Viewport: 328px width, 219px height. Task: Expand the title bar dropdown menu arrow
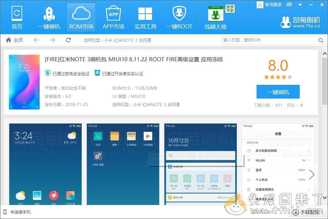pyautogui.click(x=300, y=4)
